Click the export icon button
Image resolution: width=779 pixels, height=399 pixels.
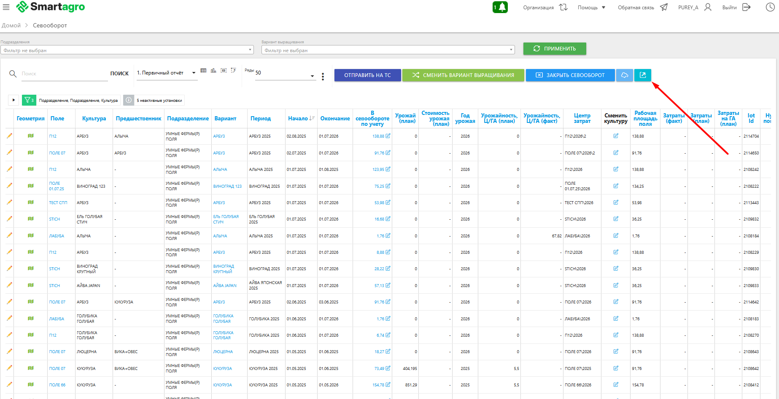[x=643, y=75]
